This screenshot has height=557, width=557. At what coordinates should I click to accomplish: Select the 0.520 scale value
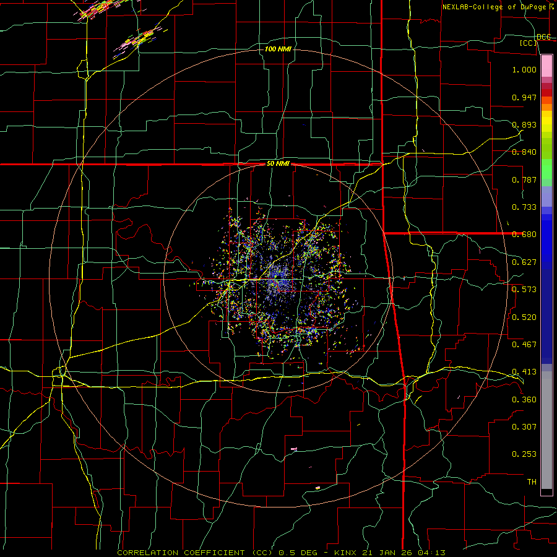pos(524,317)
